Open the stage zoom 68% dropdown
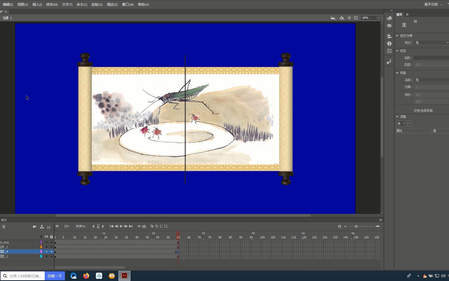449x281 pixels. click(379, 18)
